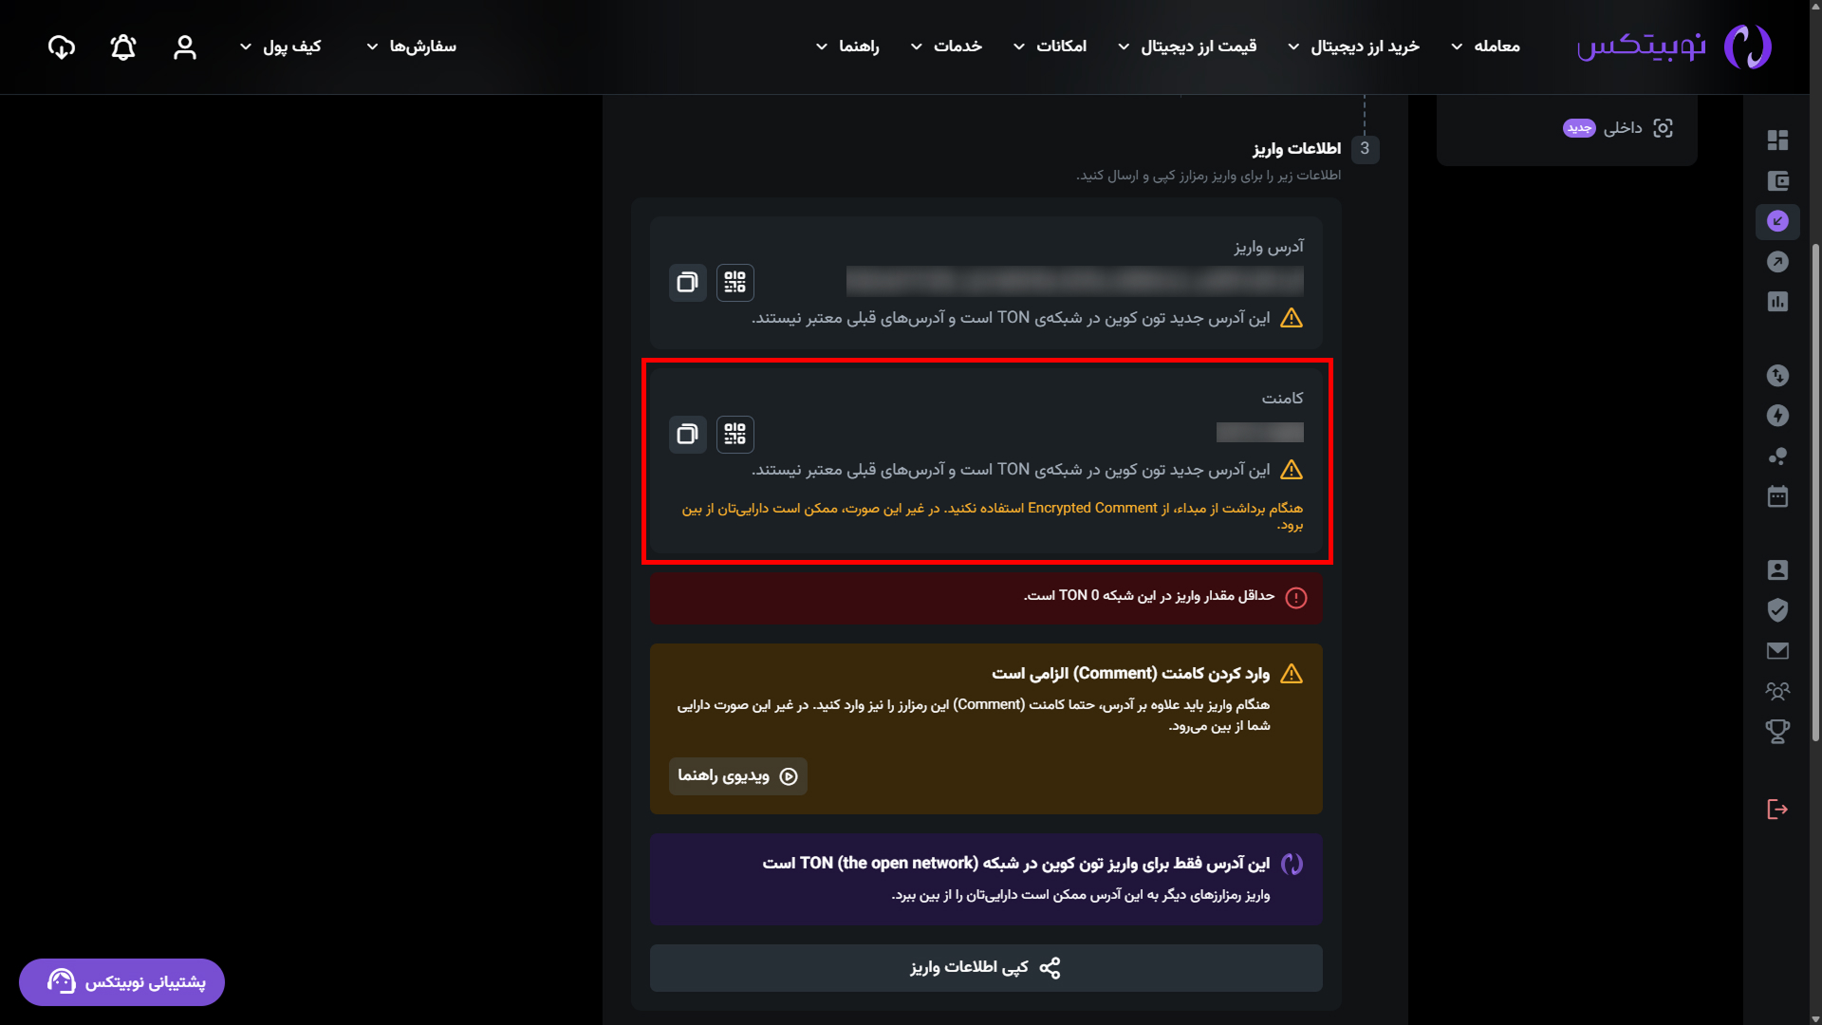Copy the comment value
1822x1025 pixels.
coord(687,434)
